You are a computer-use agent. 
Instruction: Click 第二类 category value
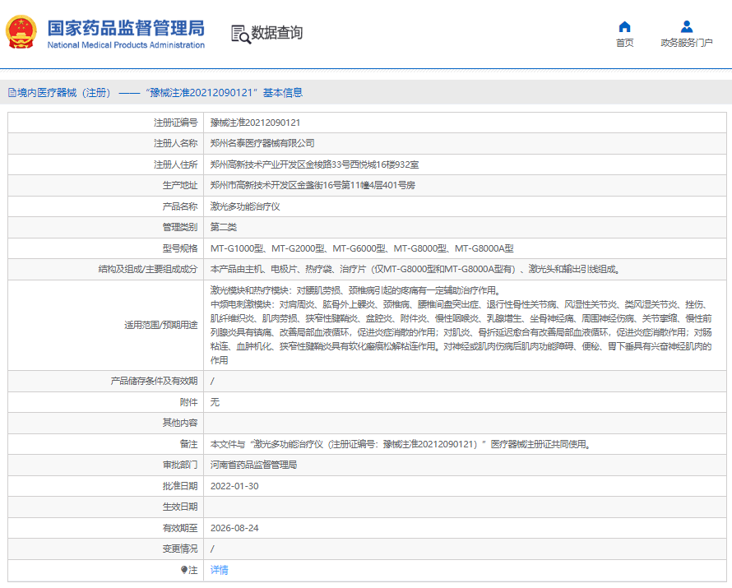coord(223,227)
